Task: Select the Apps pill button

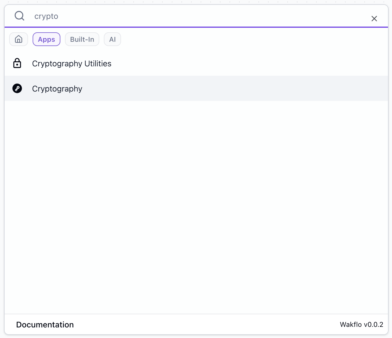Action: [46, 39]
